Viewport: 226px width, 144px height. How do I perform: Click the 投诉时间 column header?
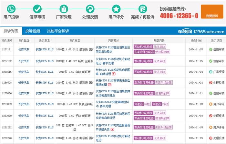196,40
